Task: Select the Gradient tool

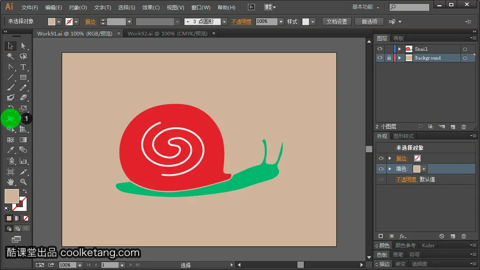Action: click(23, 140)
